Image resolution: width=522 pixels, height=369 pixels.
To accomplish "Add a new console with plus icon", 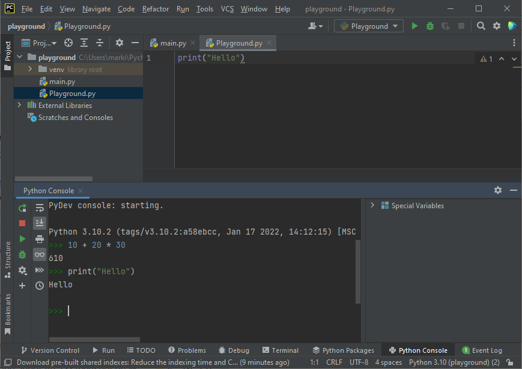I will tap(22, 286).
